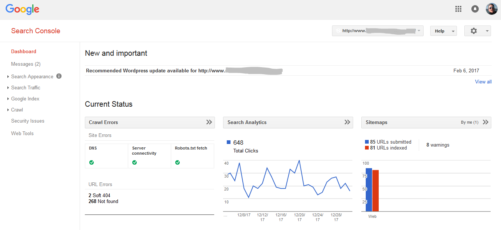Click the Web label under sitemap chart

(372, 216)
